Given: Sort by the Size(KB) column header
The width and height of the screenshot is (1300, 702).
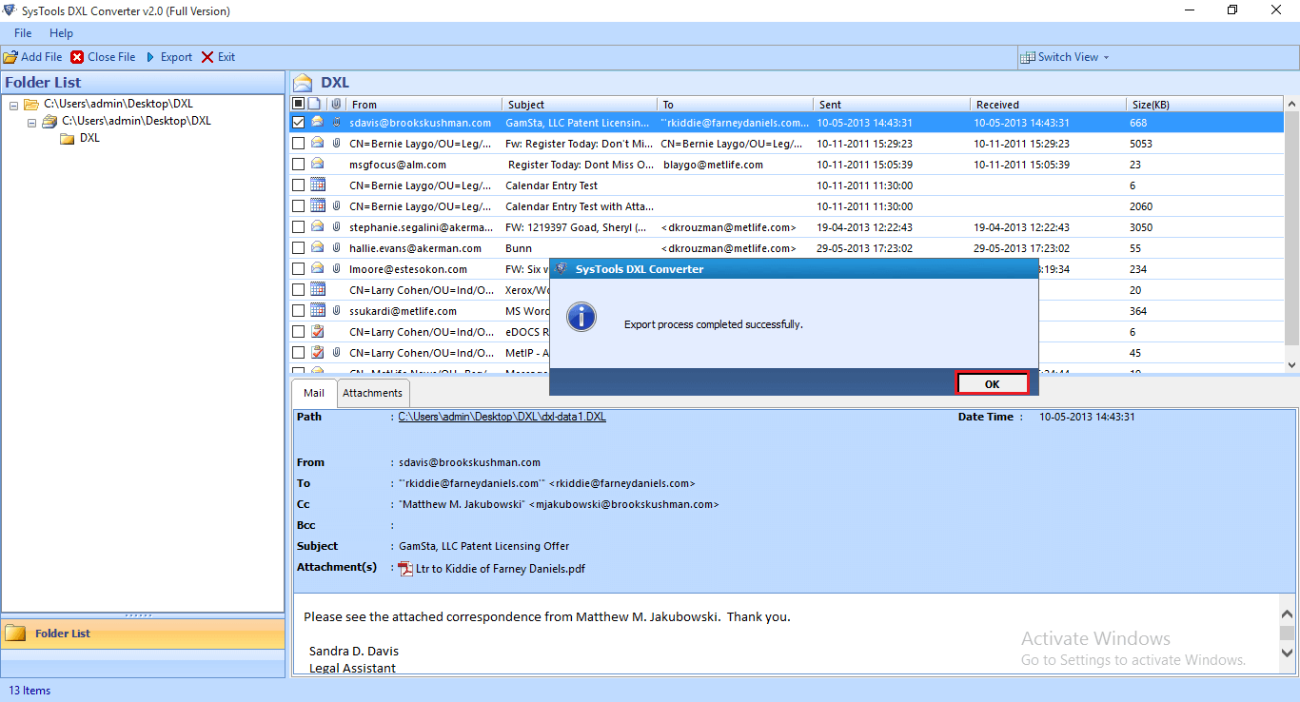Looking at the screenshot, I should point(1204,105).
